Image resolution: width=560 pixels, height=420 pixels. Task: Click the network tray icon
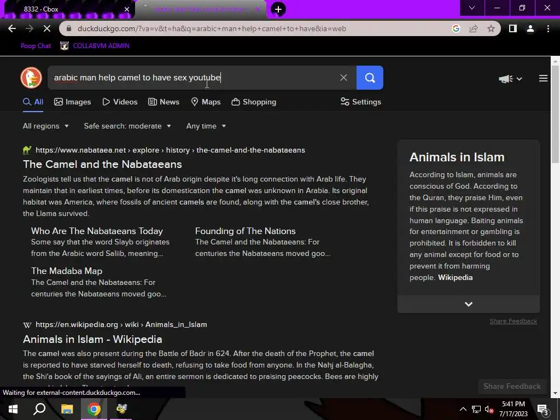[x=476, y=409]
